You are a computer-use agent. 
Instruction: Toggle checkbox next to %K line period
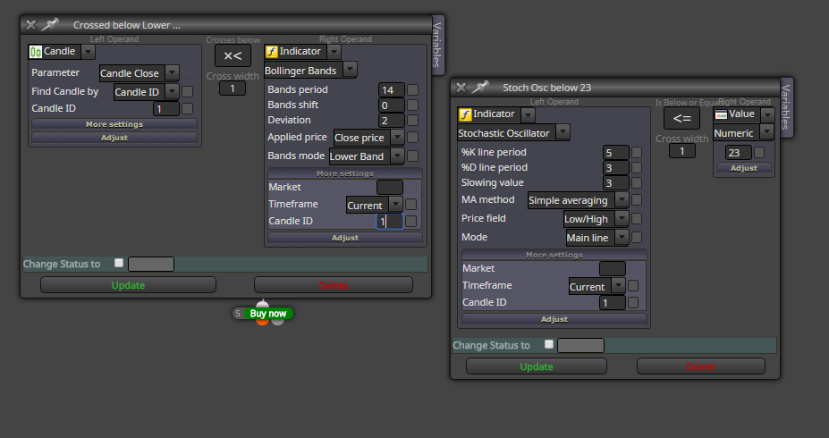(637, 152)
